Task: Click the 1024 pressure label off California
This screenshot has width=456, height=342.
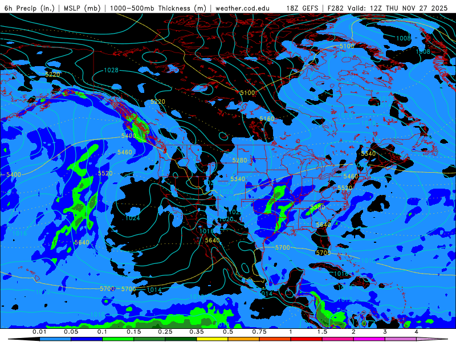Action: coord(133,218)
